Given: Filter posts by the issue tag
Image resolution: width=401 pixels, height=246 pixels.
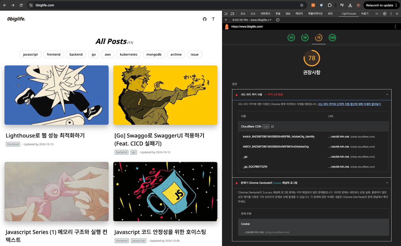Looking at the screenshot, I should (195, 54).
